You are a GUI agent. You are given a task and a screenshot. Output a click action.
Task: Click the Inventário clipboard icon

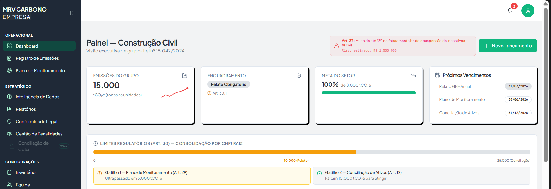point(9,172)
